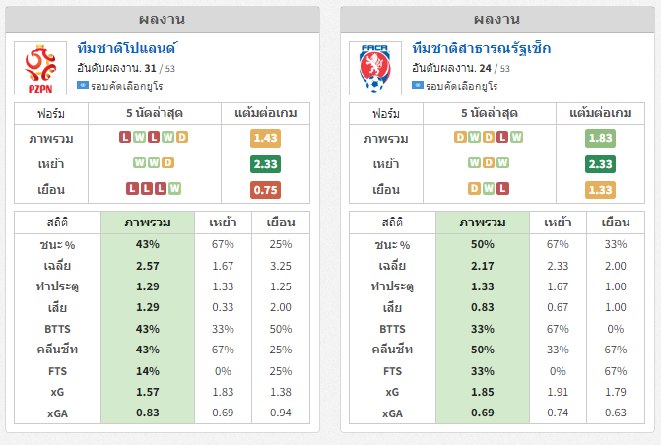Select first red L badge in Poland overall form
Image resolution: width=661 pixels, height=445 pixels.
(125, 137)
